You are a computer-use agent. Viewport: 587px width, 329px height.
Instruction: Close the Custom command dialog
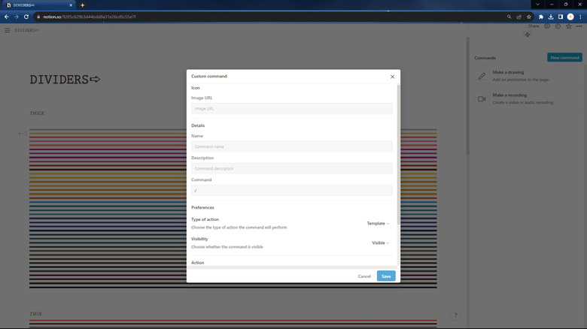coord(392,77)
